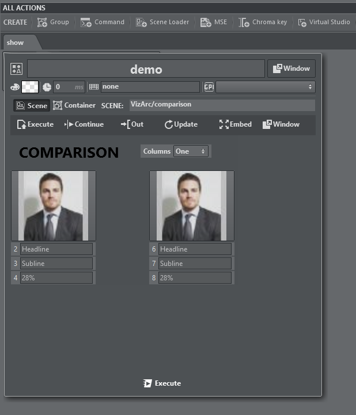Edit the demo action name field
356x415 pixels.
click(x=146, y=69)
